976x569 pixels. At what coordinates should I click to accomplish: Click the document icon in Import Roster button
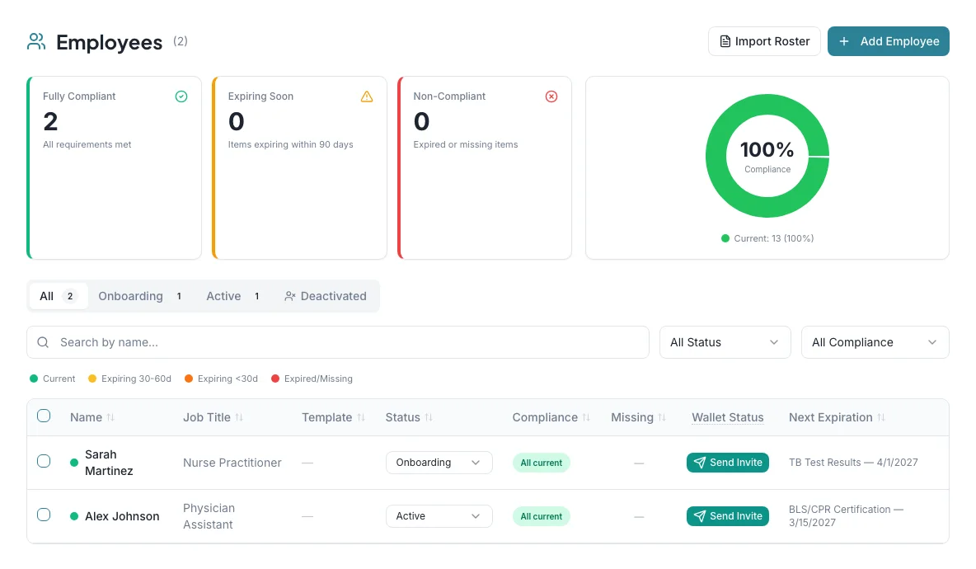(x=725, y=42)
